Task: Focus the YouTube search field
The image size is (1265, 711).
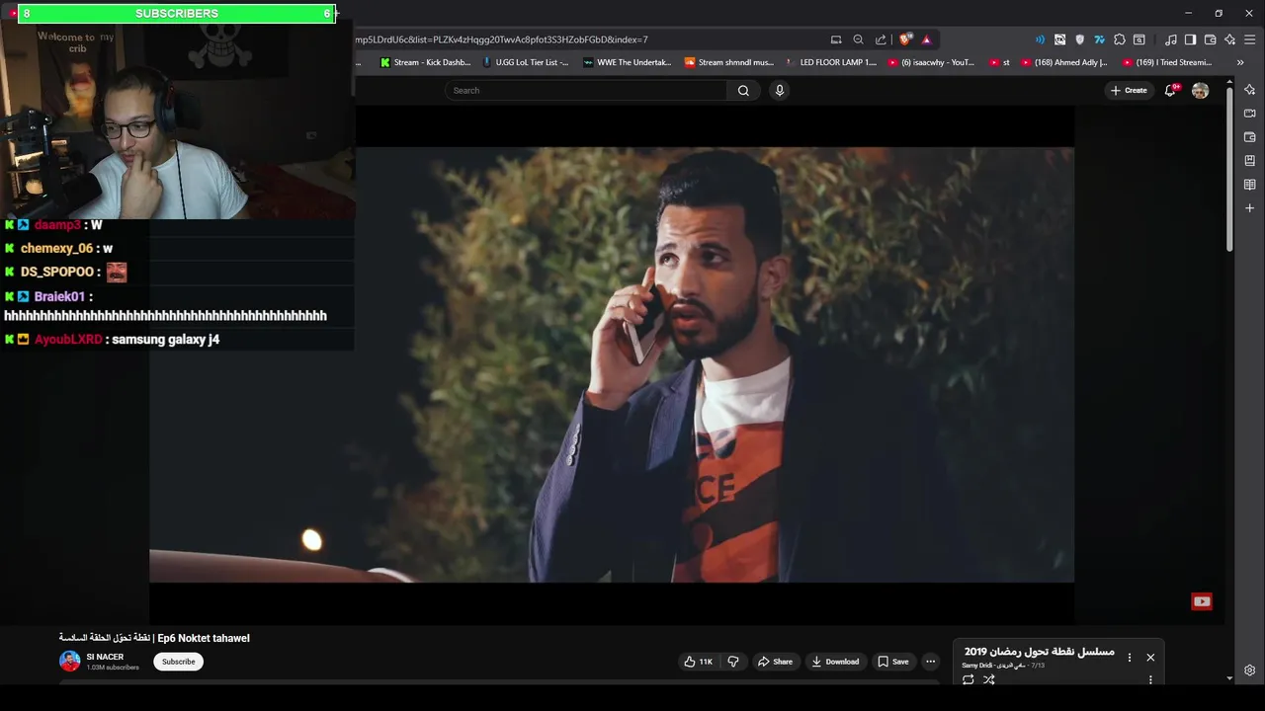Action: (x=587, y=90)
